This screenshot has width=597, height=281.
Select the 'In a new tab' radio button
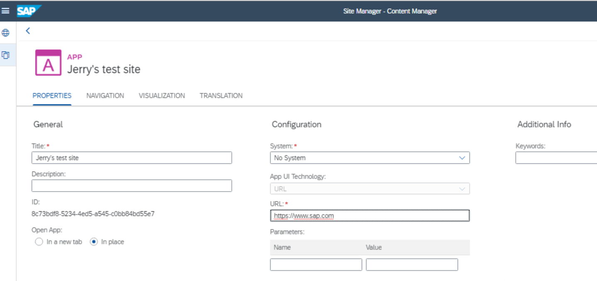point(39,242)
